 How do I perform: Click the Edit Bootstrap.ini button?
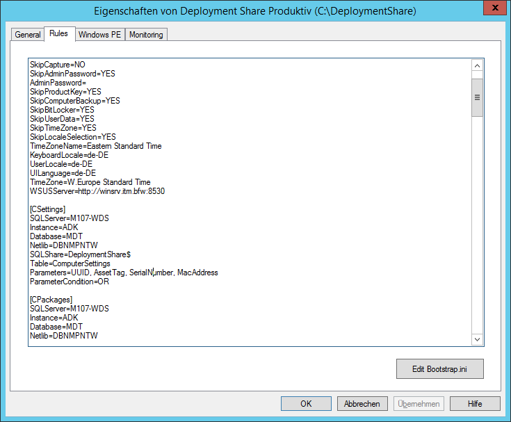[x=439, y=369]
